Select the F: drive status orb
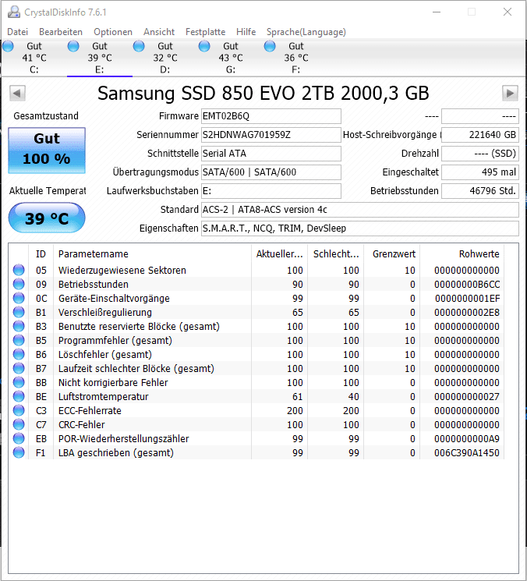Viewport: 527px width, 581px height. click(270, 46)
